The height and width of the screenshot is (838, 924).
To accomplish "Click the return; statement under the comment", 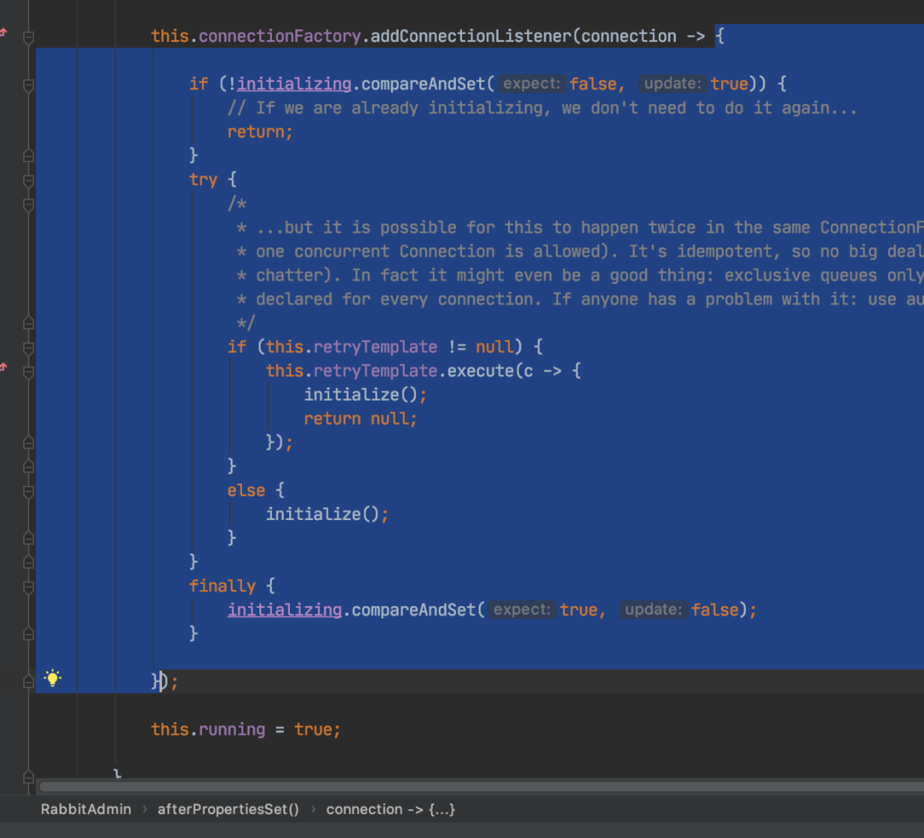I will (260, 132).
